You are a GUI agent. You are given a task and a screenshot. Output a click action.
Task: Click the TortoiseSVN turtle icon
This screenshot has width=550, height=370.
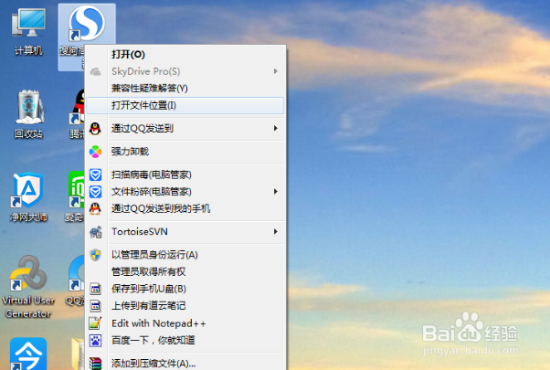pos(95,232)
